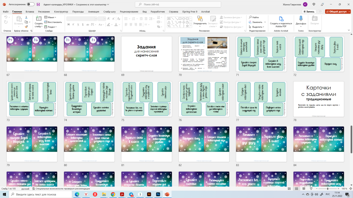Collapse the ribbon with the chevron
353x198 pixels.
tap(349, 31)
